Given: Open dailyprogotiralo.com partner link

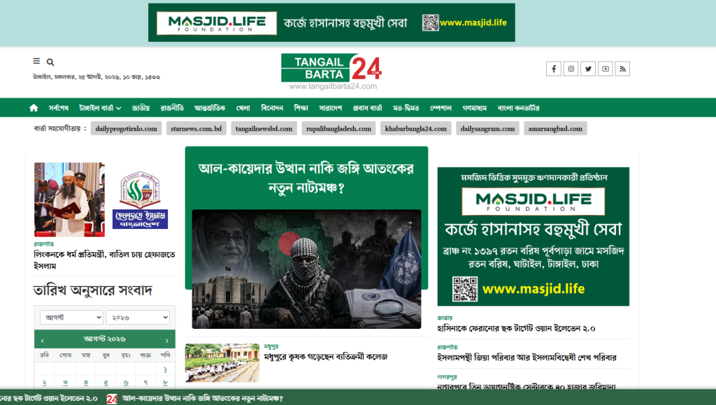Looking at the screenshot, I should coord(126,128).
